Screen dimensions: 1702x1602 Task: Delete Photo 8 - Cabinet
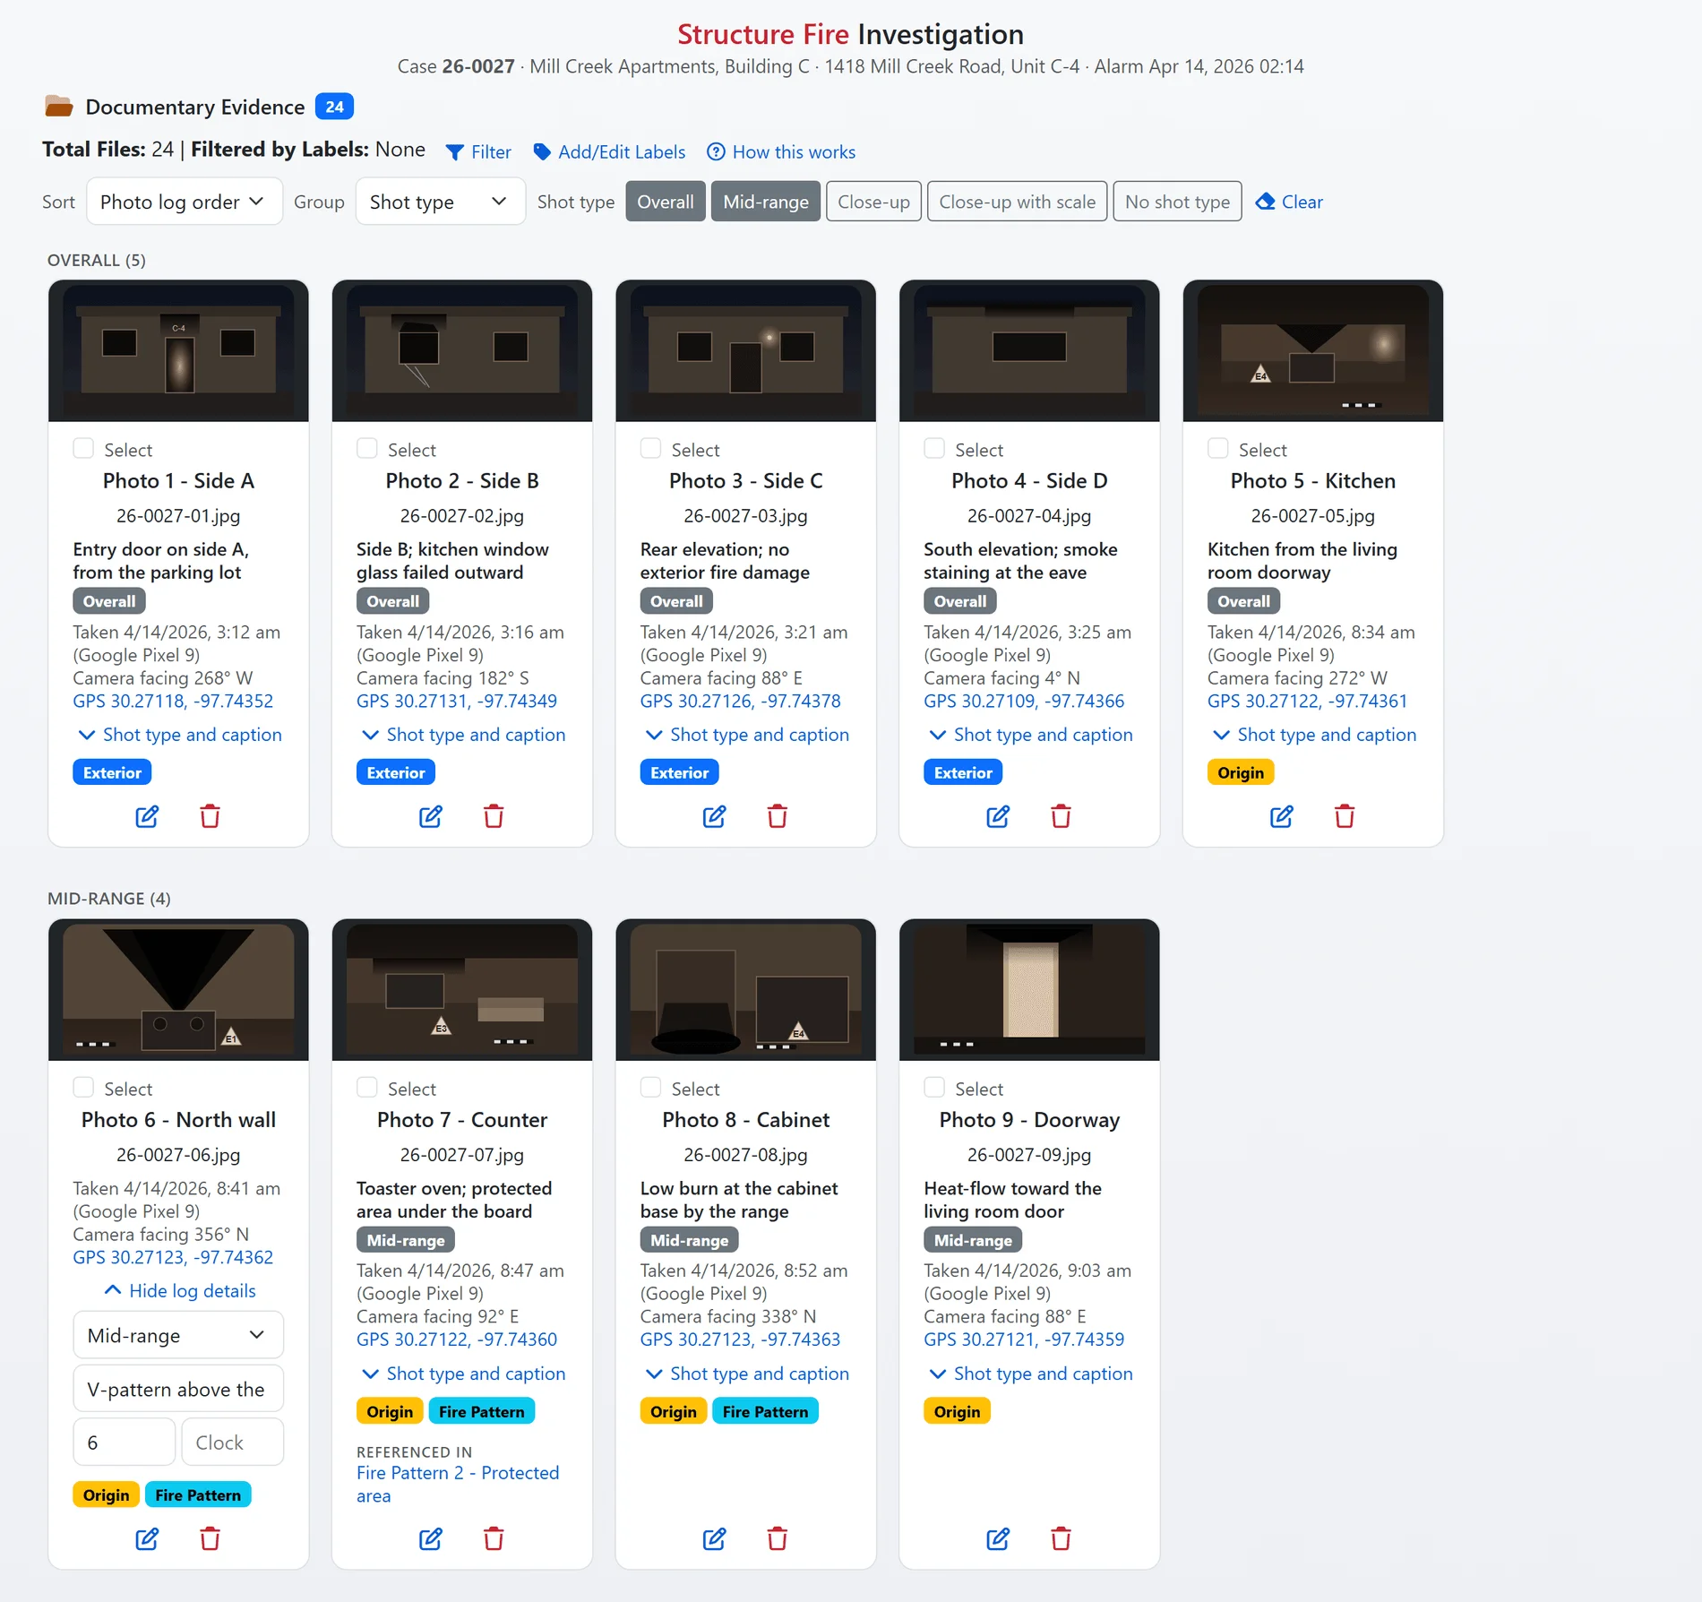(x=778, y=1539)
